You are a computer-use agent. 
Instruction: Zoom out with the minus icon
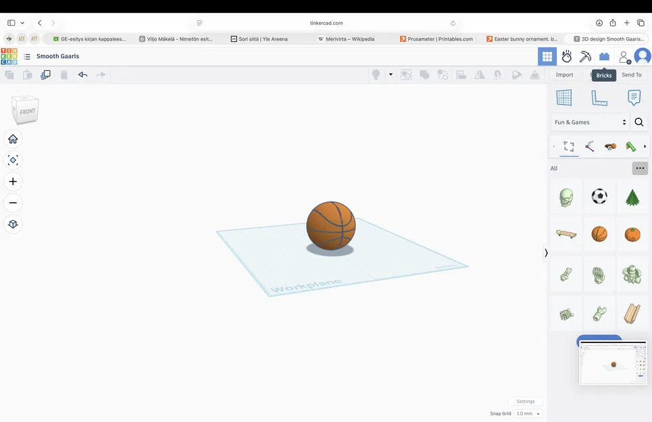pos(12,203)
